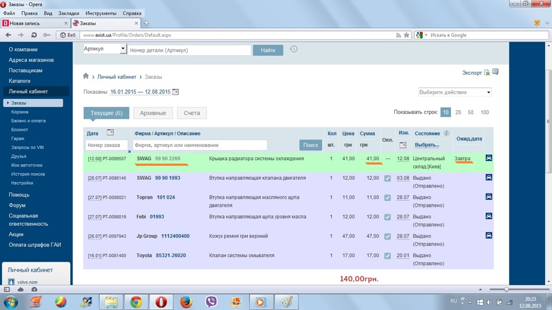
Task: Open date range 16.01.2015 — 12.08.2015 link
Action: coord(140,92)
